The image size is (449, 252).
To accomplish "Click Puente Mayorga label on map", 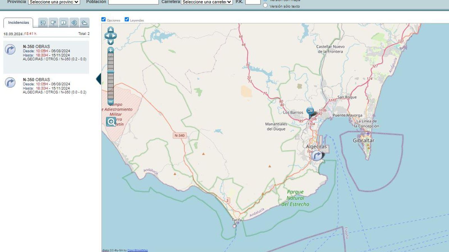I will click(x=347, y=115).
